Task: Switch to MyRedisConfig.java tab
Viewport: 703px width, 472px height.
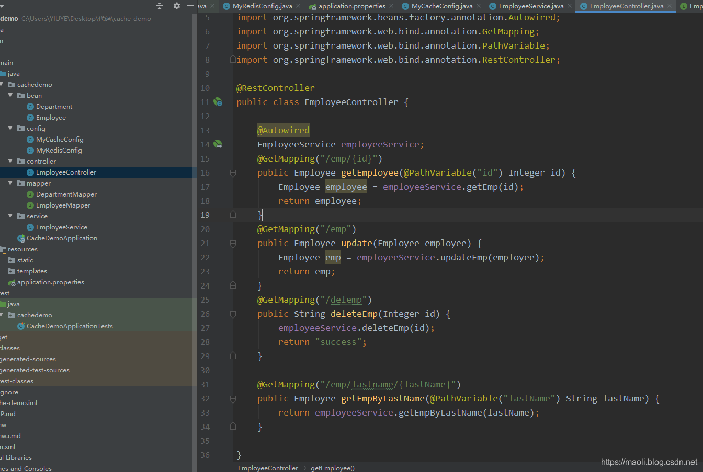Action: point(262,6)
